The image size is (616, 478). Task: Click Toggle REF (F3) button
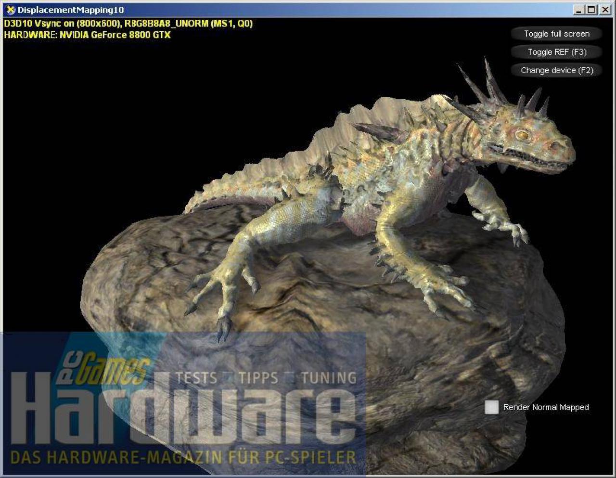tap(556, 52)
